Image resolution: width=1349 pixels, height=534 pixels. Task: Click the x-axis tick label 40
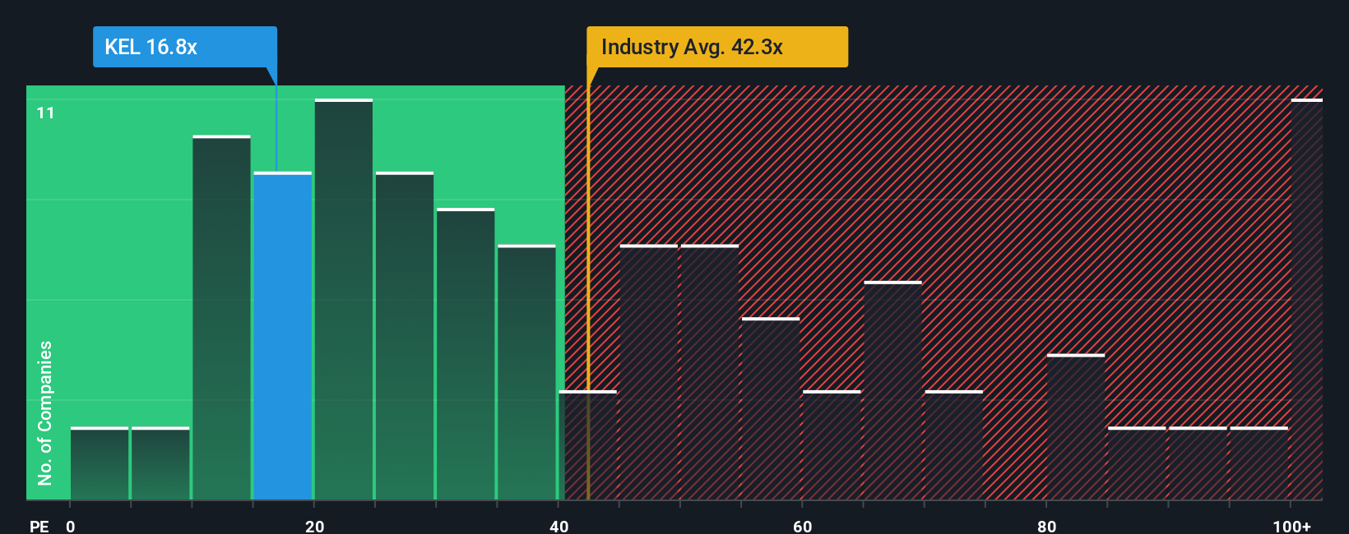pyautogui.click(x=559, y=526)
